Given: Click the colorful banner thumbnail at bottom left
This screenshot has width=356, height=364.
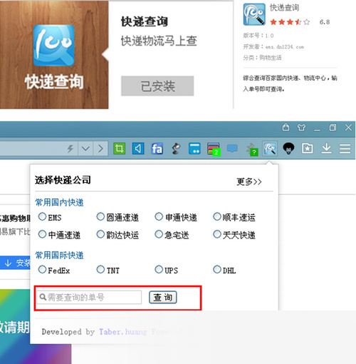Looking at the screenshot, I should [36, 326].
